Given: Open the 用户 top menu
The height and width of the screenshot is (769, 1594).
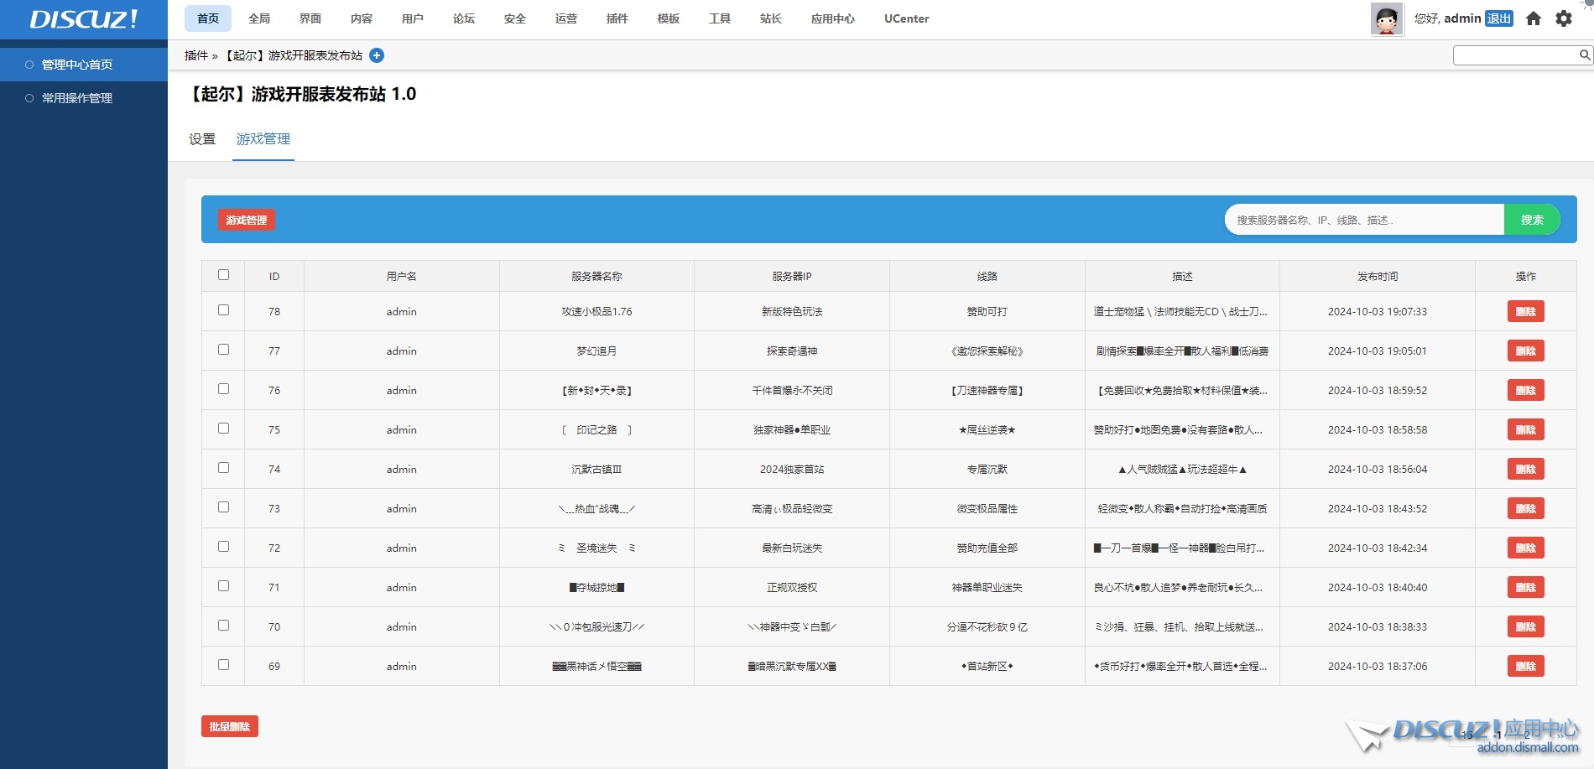Looking at the screenshot, I should pyautogui.click(x=413, y=18).
